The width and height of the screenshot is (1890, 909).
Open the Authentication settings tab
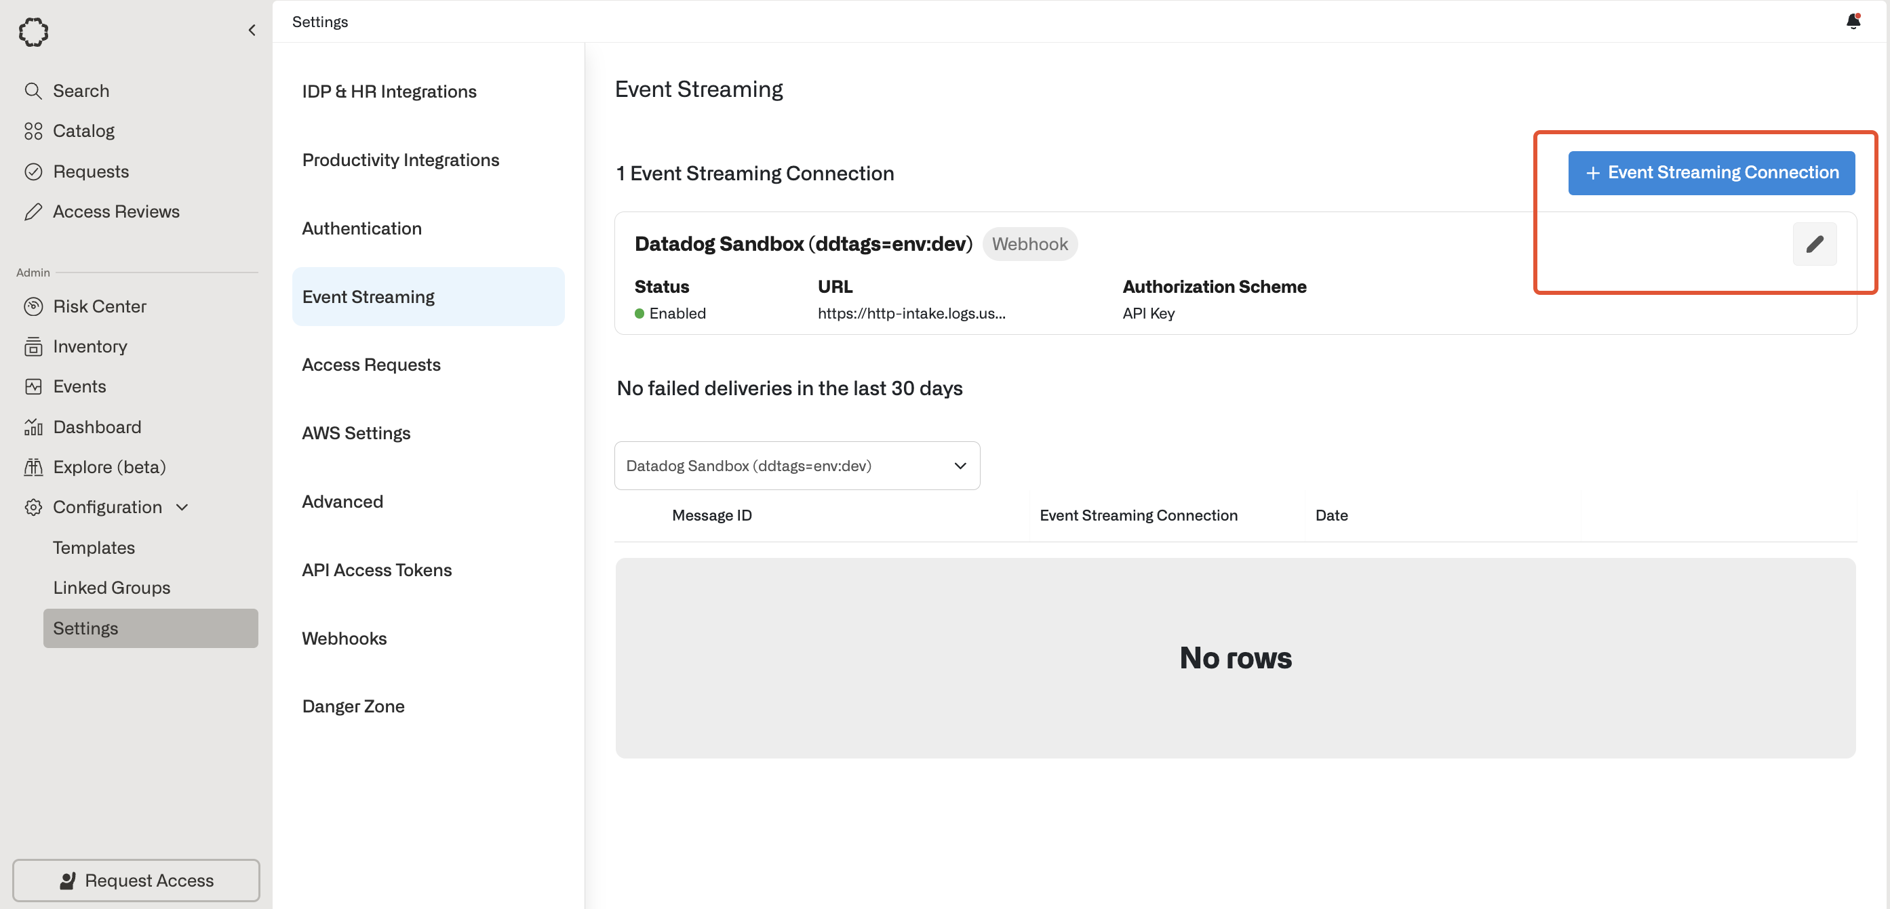(x=361, y=228)
